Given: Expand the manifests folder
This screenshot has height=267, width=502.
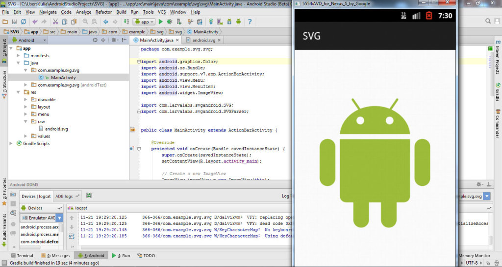Looking at the screenshot, I should coord(19,56).
